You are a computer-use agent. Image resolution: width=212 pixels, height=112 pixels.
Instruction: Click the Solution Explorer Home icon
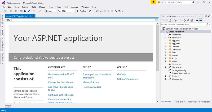point(170,21)
